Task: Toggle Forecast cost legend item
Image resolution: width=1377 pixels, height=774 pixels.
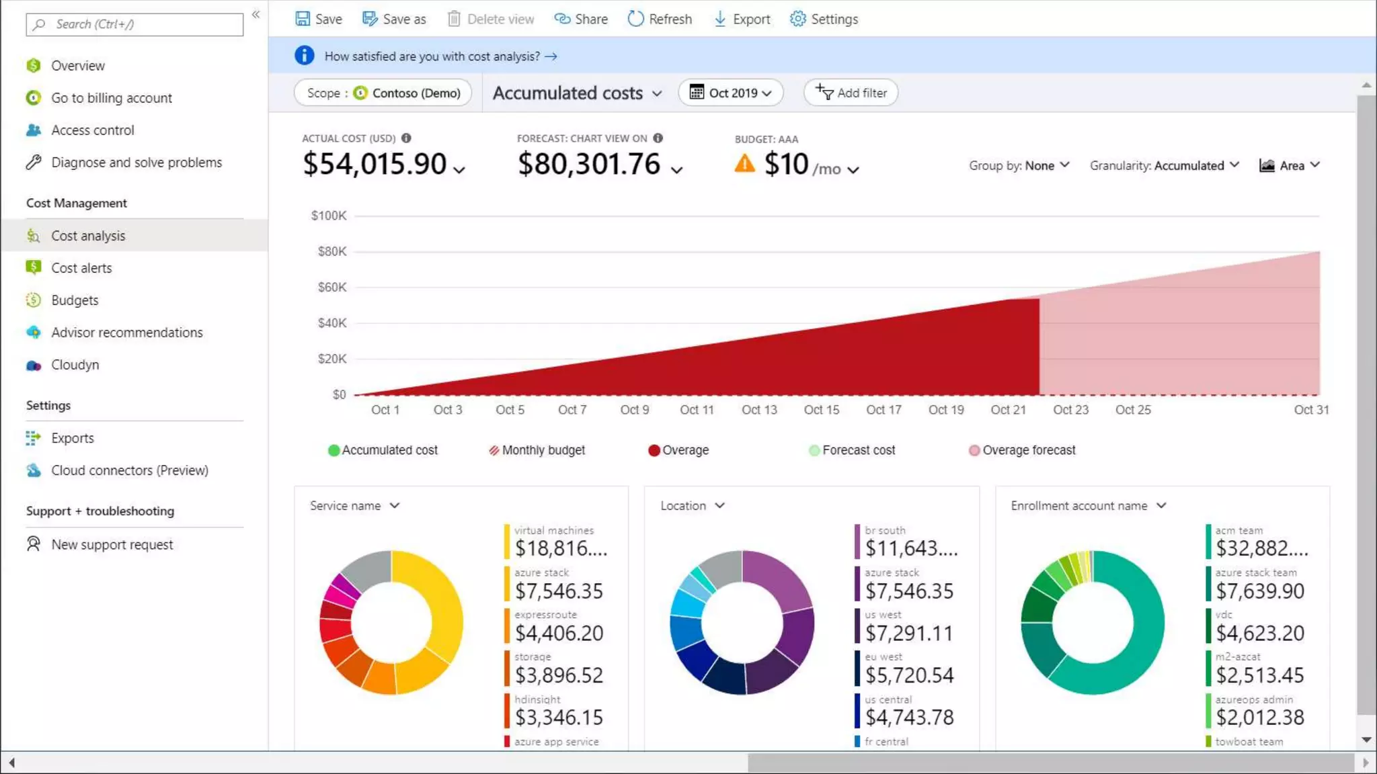Action: pyautogui.click(x=852, y=450)
